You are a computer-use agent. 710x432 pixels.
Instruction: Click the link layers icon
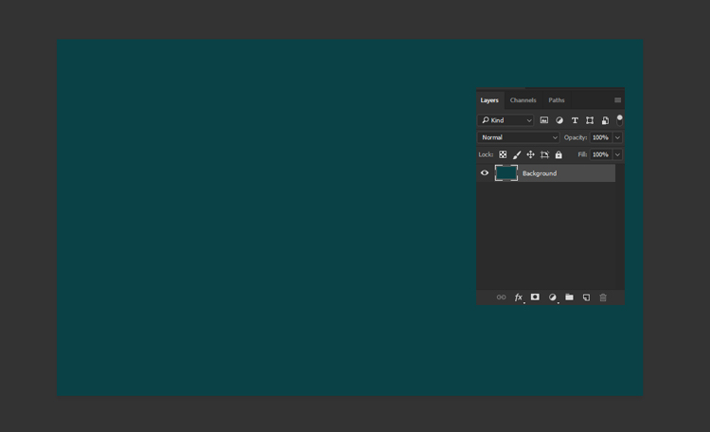pyautogui.click(x=501, y=297)
